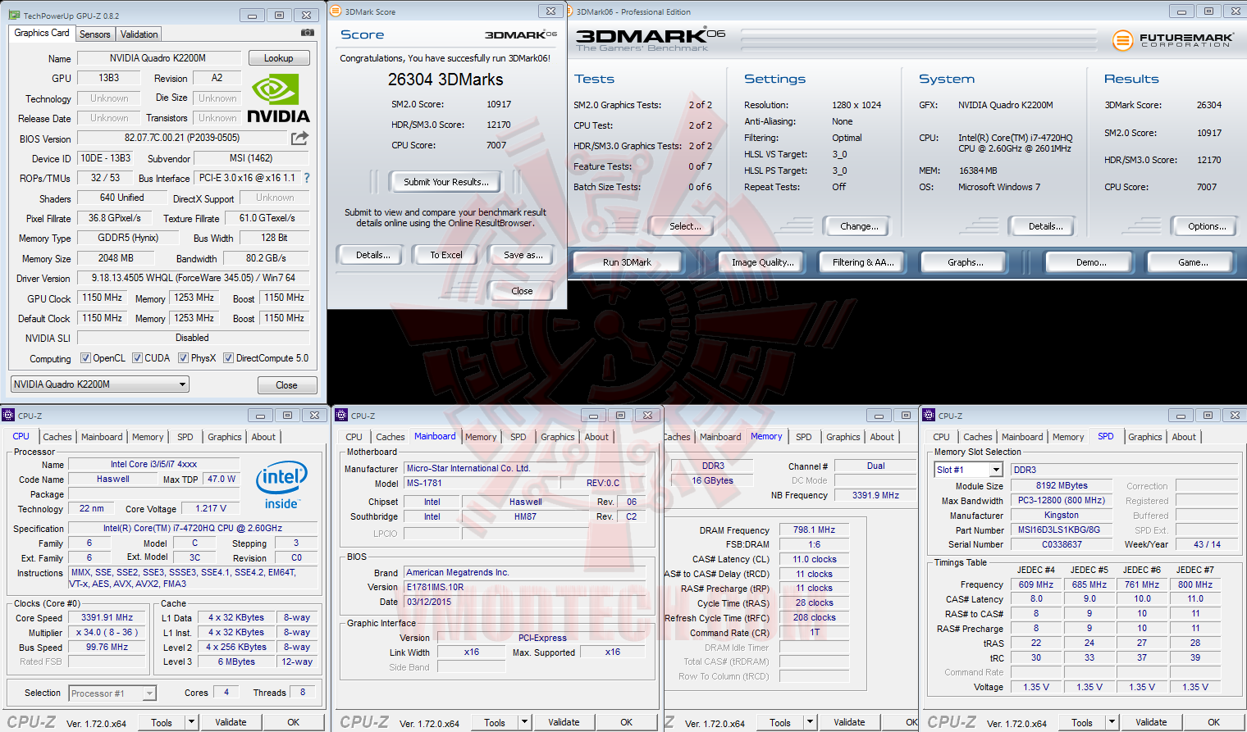Expand Tools arrow in the CPU-Z motherboard window

pyautogui.click(x=524, y=722)
